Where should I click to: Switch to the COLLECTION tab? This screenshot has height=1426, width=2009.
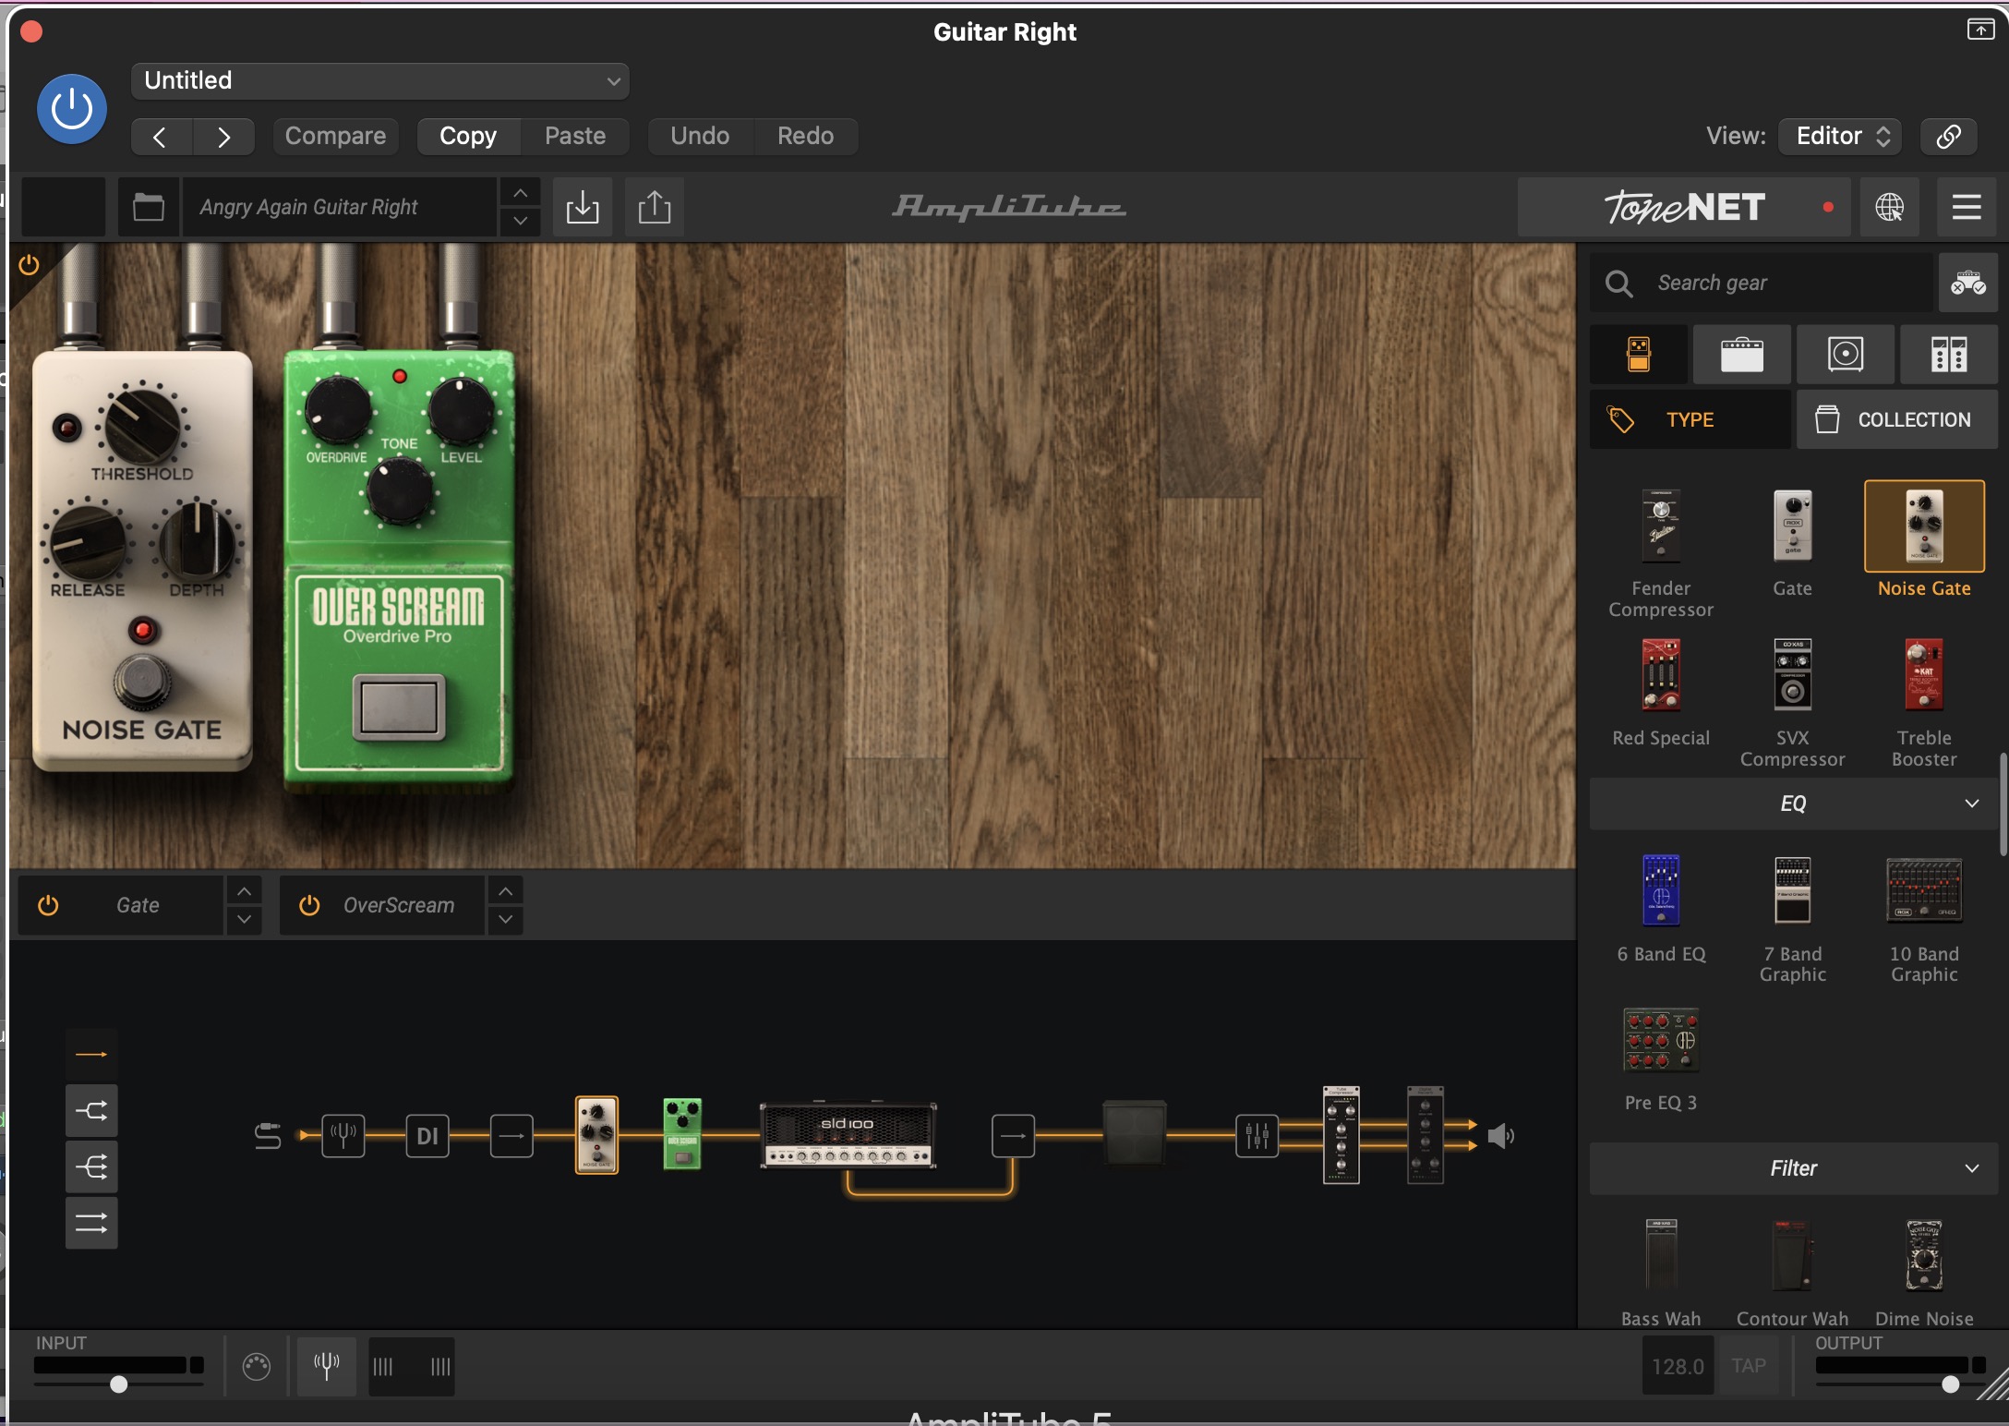(x=1897, y=419)
